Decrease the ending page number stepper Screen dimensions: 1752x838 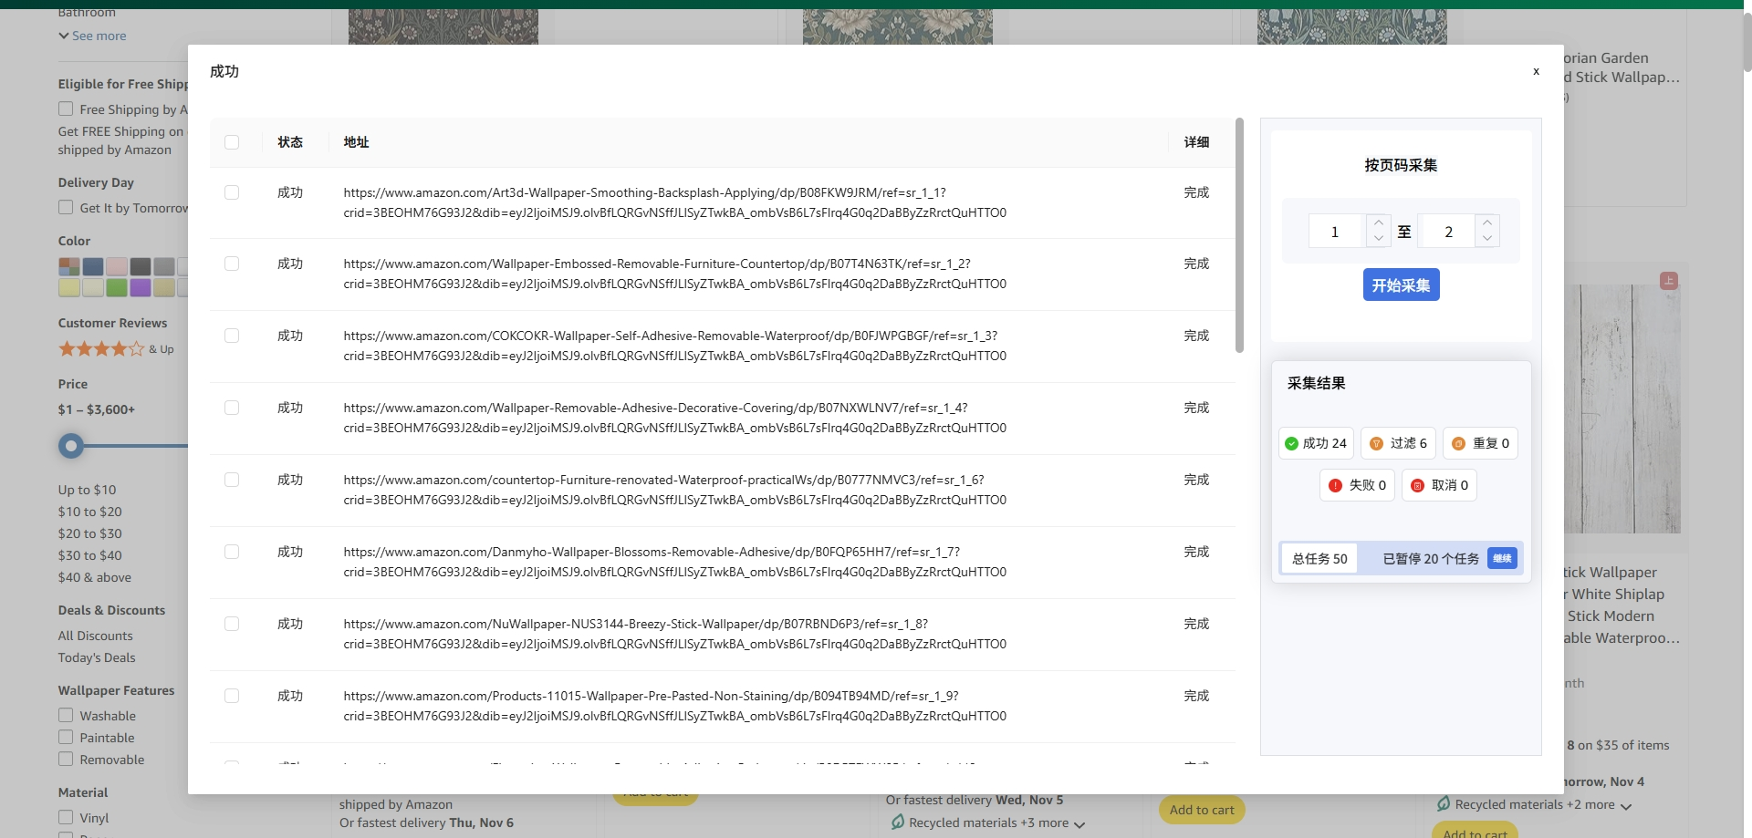click(x=1487, y=239)
